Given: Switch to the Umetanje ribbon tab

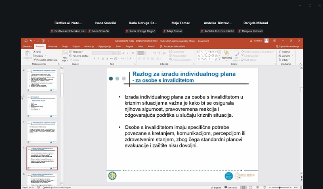Looking at the screenshot, I should 53,46.
